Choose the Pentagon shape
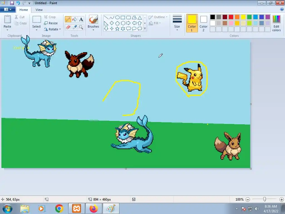Viewport: 285px width, 214px height. click(117, 23)
